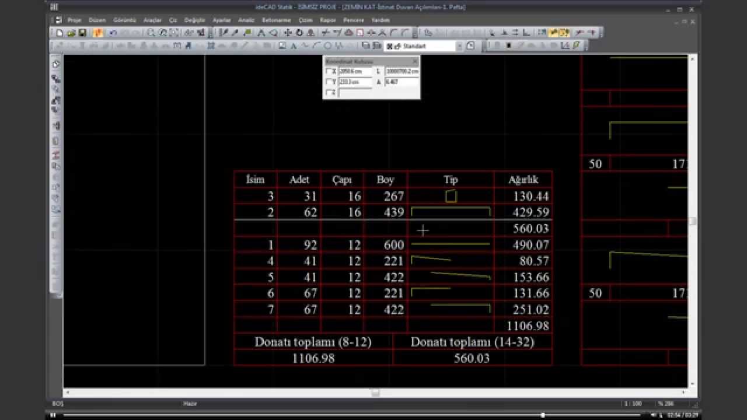Click the A angle input field
Image resolution: width=747 pixels, height=420 pixels.
(x=402, y=82)
